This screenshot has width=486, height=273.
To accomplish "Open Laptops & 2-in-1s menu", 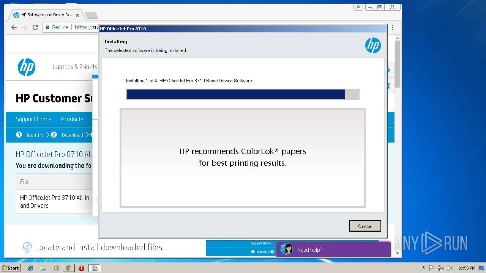I will (75, 67).
